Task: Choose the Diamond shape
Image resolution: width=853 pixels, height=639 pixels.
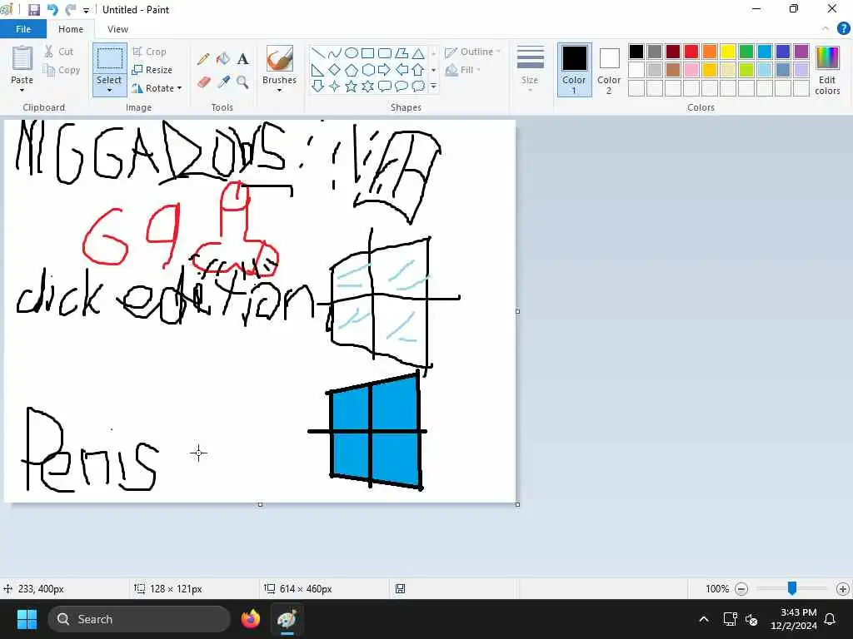Action: [x=335, y=70]
